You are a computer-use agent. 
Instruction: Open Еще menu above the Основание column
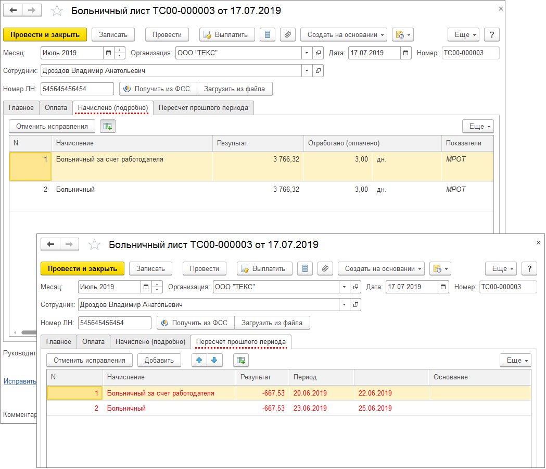tap(515, 360)
